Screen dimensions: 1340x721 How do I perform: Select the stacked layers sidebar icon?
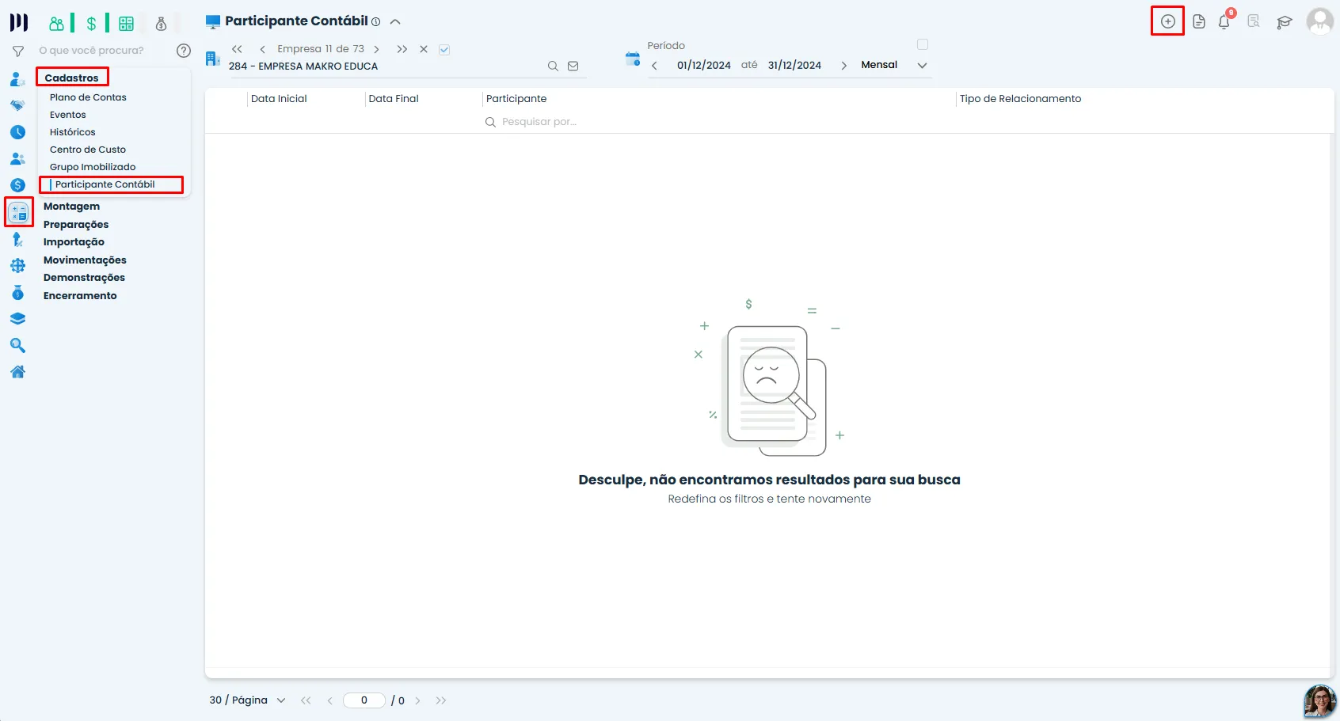[18, 319]
